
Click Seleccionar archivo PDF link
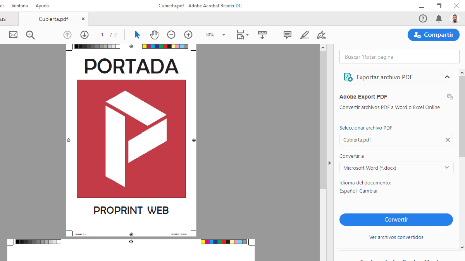pos(366,128)
